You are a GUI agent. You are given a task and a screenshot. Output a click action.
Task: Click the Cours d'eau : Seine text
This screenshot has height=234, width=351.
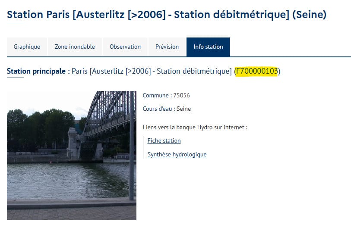167,109
